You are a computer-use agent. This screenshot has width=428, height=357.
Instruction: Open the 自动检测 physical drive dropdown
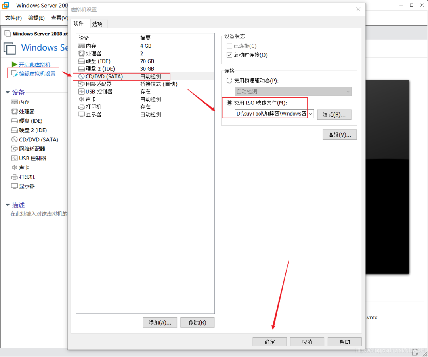(293, 91)
